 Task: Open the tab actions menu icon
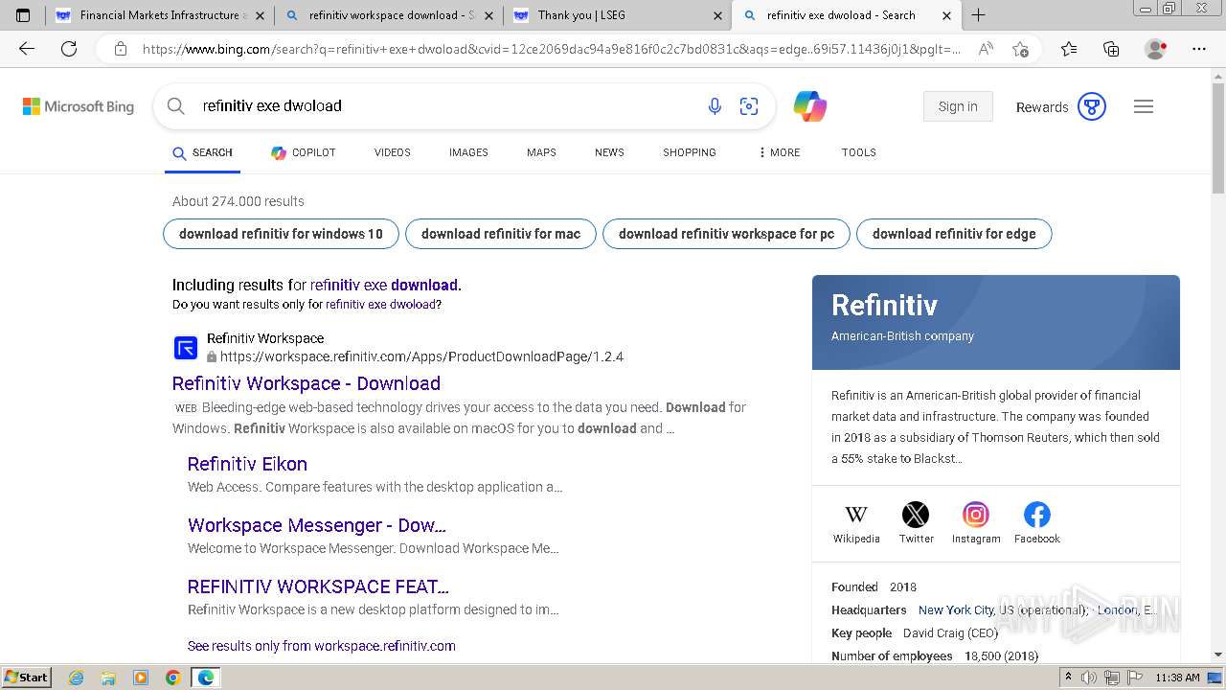point(23,15)
